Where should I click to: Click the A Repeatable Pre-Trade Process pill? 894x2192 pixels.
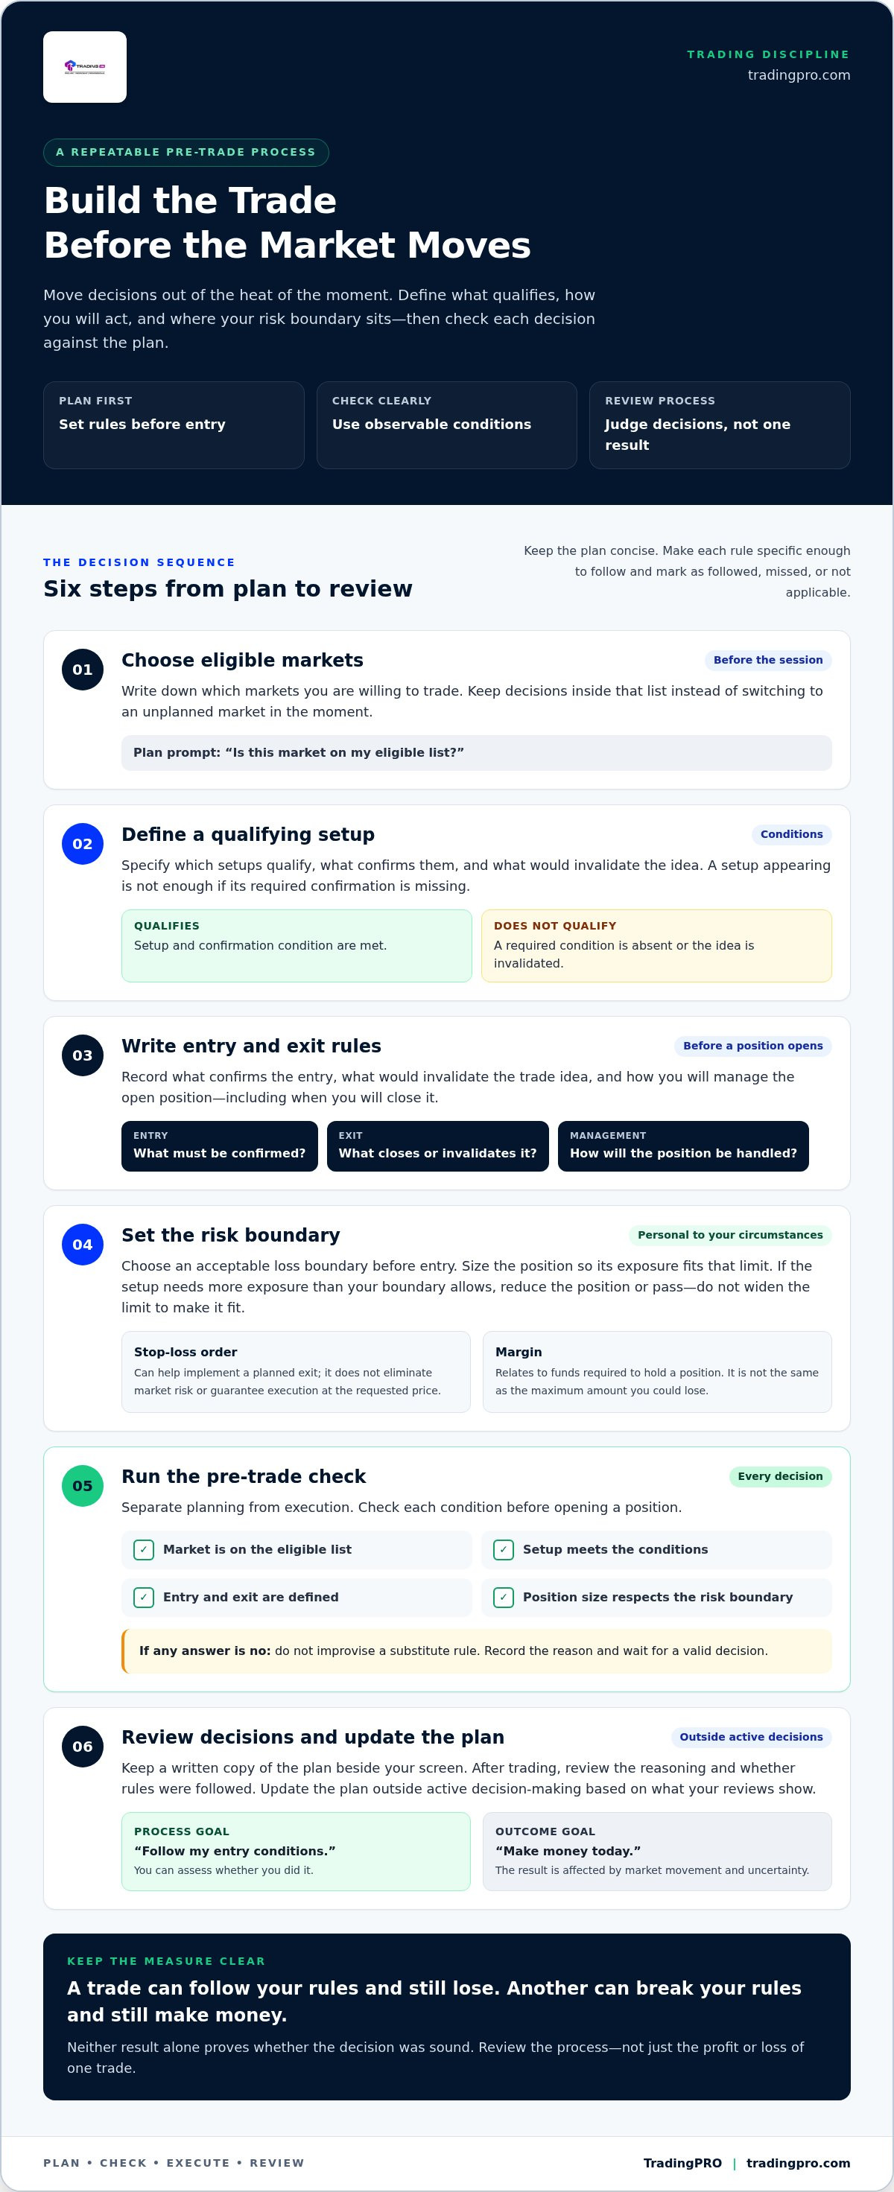click(186, 153)
